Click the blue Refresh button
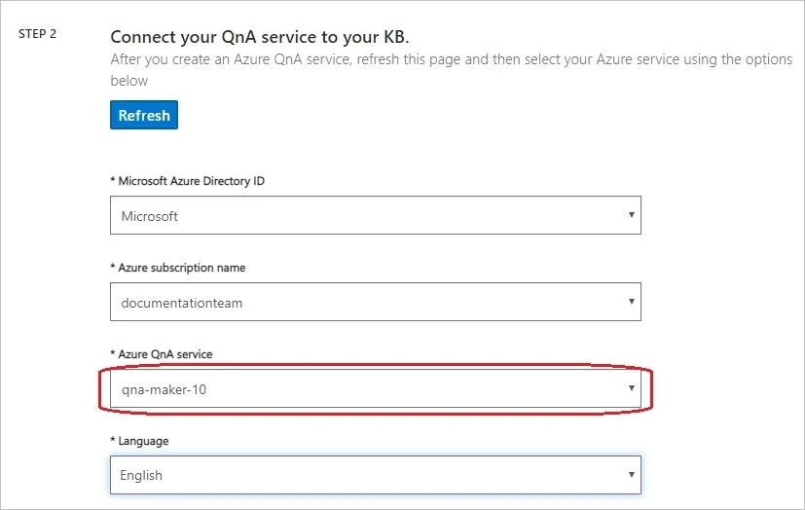 point(144,115)
